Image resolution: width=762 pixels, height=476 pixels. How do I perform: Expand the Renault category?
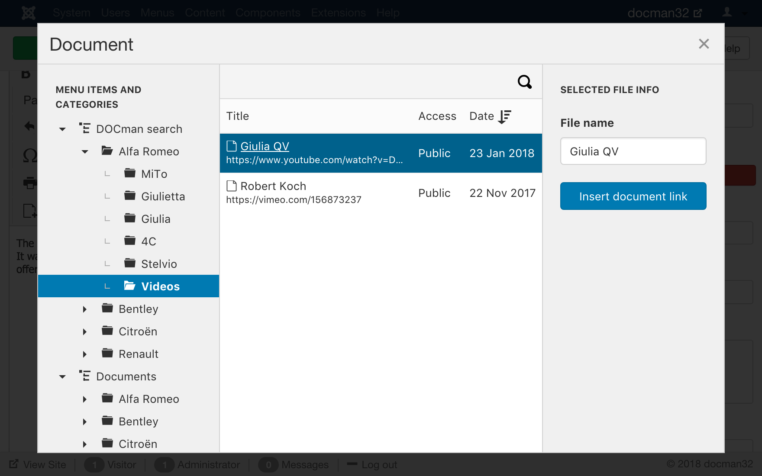tap(85, 354)
